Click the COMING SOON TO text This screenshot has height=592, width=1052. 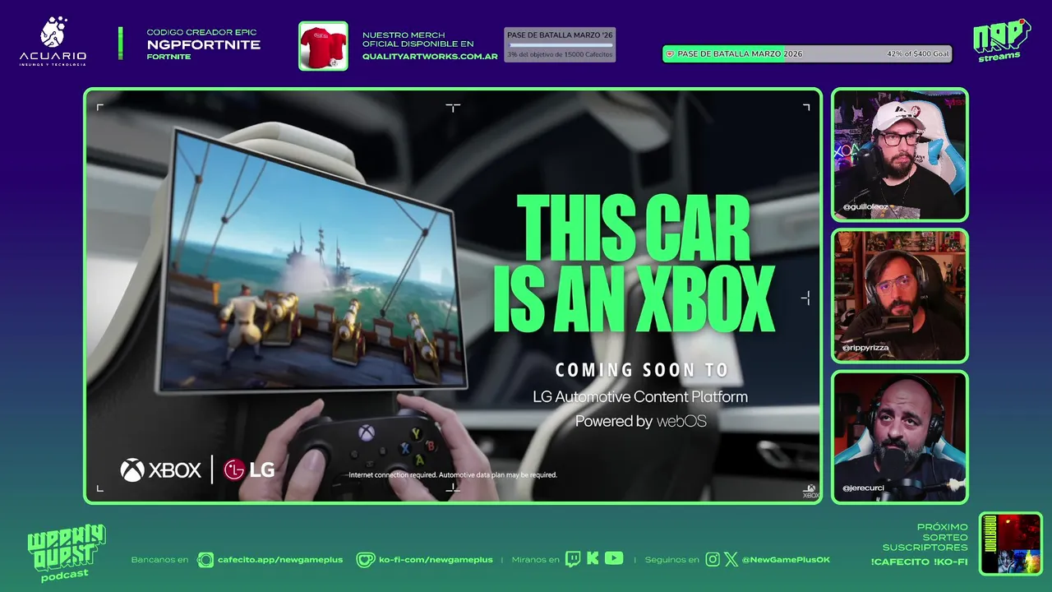click(642, 370)
